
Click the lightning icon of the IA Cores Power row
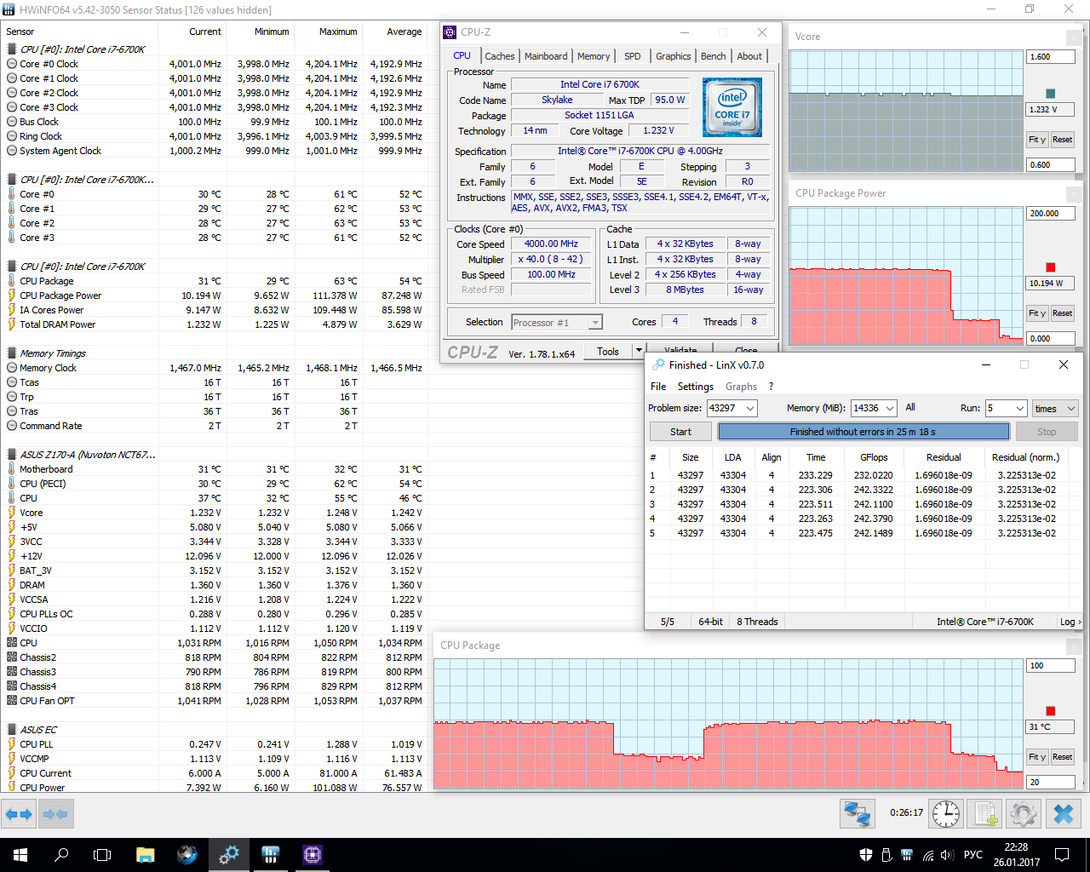(12, 310)
